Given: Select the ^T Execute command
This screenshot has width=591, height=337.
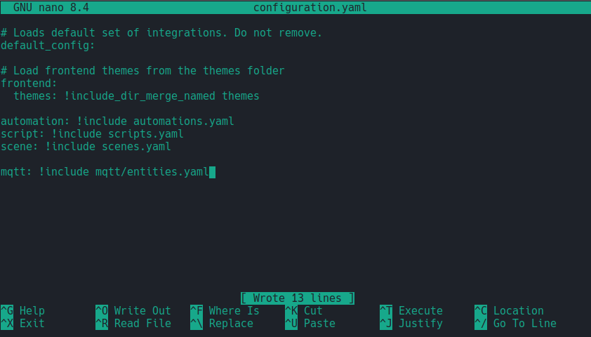Looking at the screenshot, I should [x=411, y=310].
